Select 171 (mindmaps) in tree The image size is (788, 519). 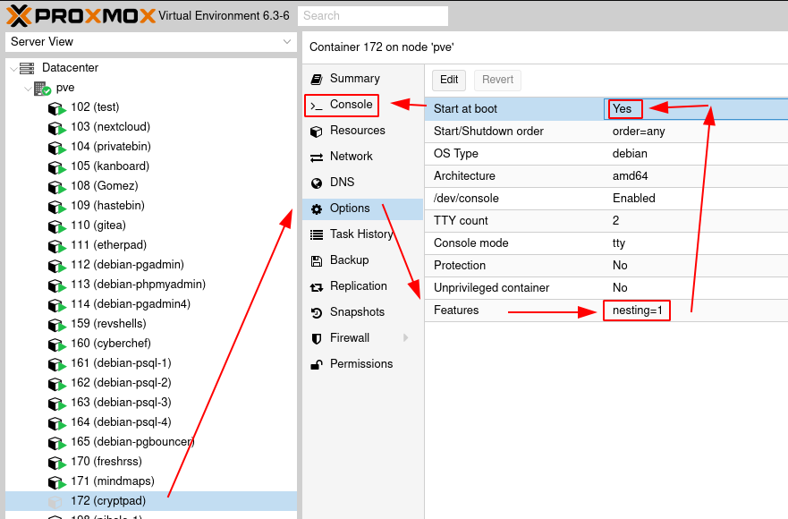pyautogui.click(x=151, y=481)
